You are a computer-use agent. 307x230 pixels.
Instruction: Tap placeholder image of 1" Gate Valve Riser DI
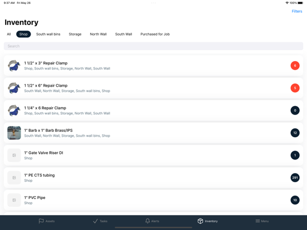point(14,156)
